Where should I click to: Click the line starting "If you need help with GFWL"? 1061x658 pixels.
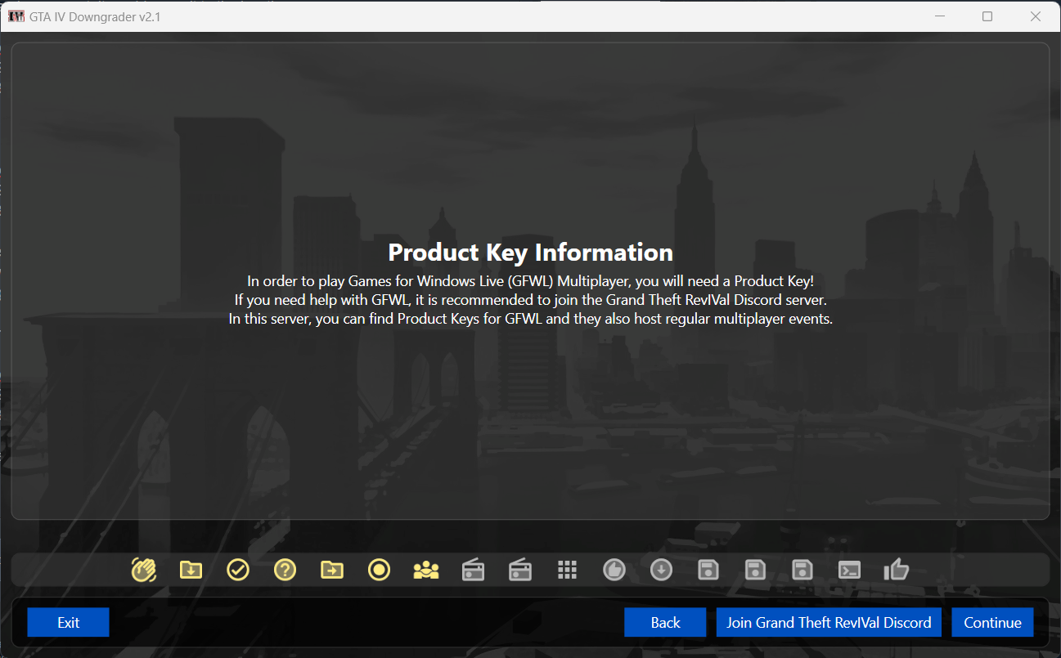pos(530,300)
